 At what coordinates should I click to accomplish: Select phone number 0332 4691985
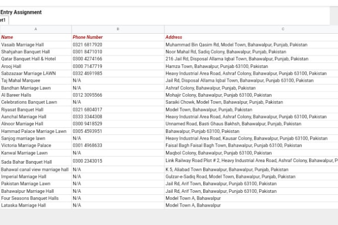pyautogui.click(x=118, y=74)
